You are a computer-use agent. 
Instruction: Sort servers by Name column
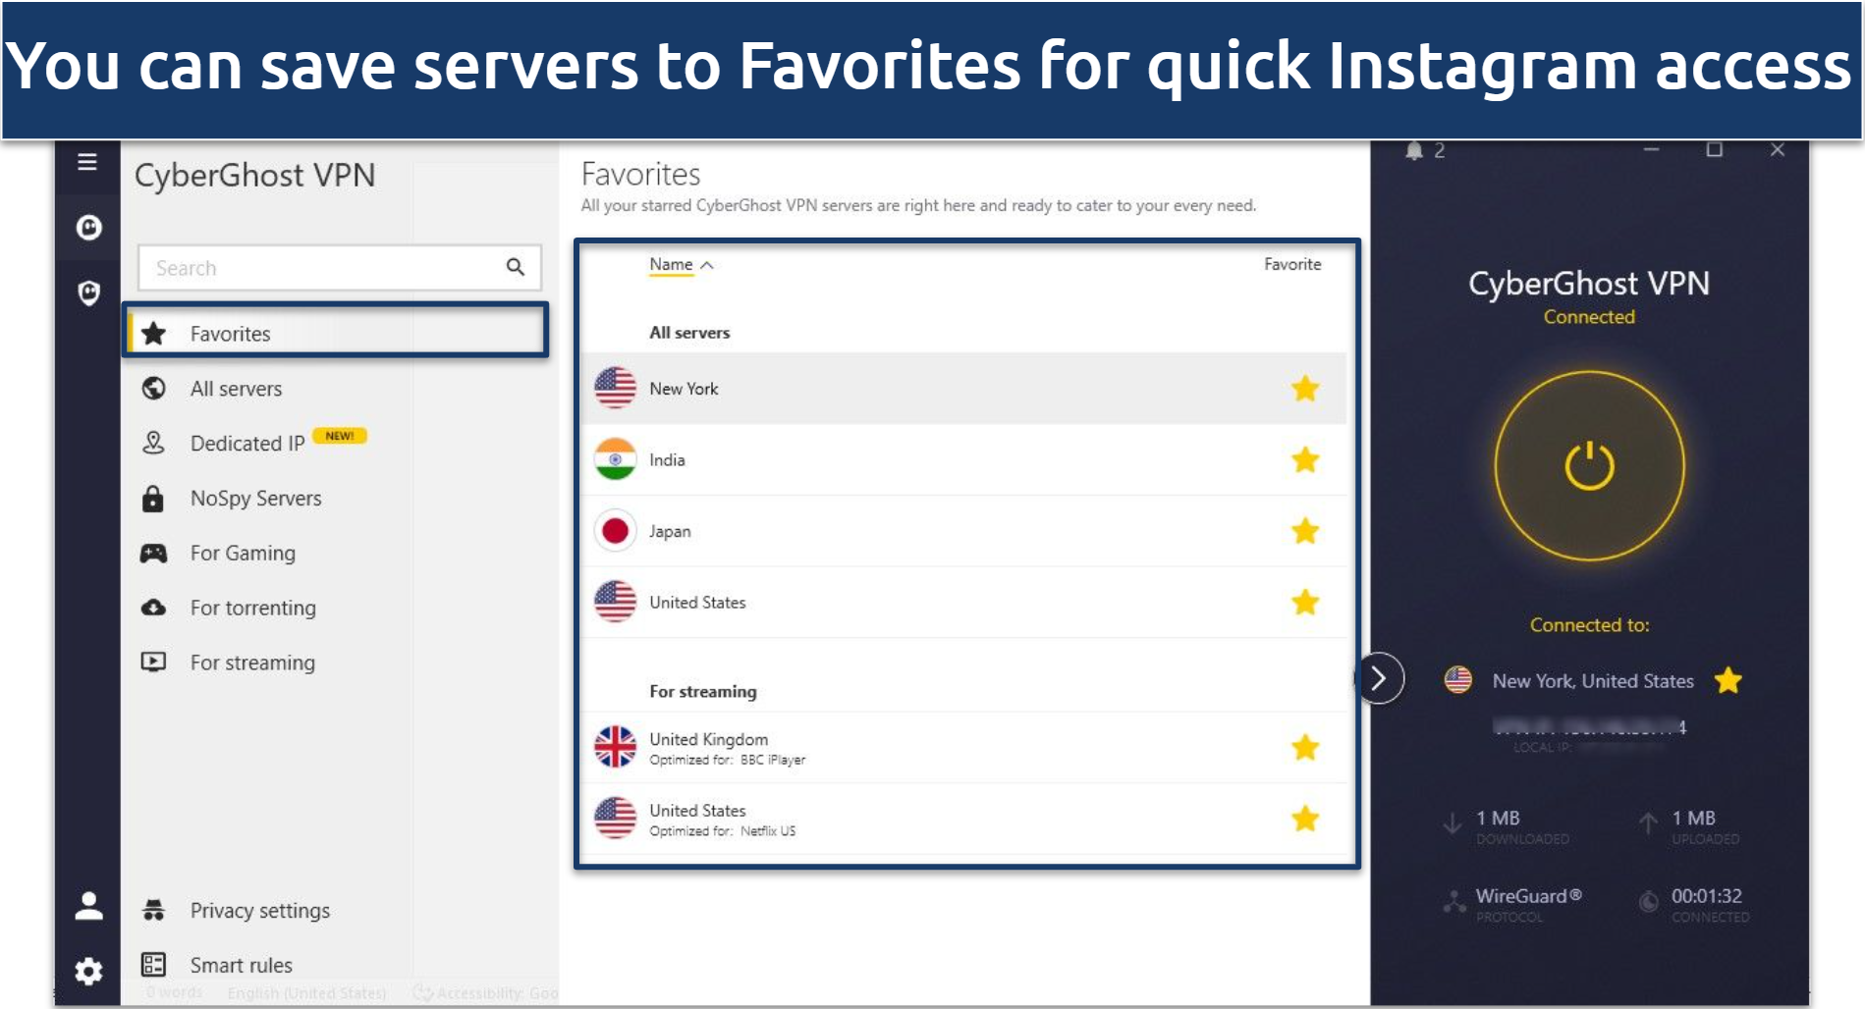pos(681,264)
